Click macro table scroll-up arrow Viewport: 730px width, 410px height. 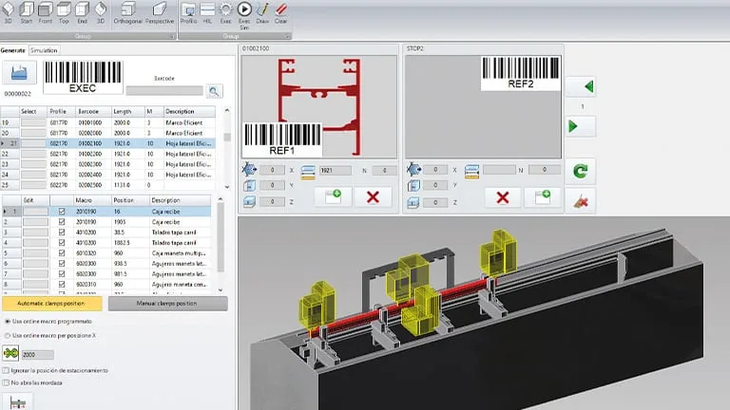coord(221,199)
